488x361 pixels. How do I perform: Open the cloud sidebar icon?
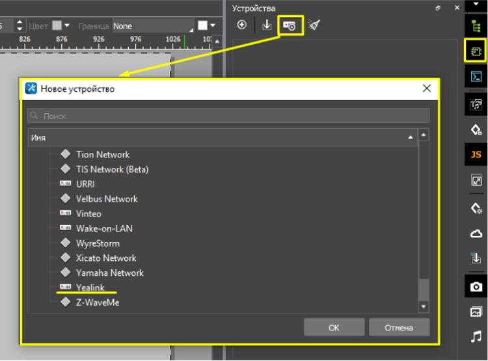(x=476, y=234)
